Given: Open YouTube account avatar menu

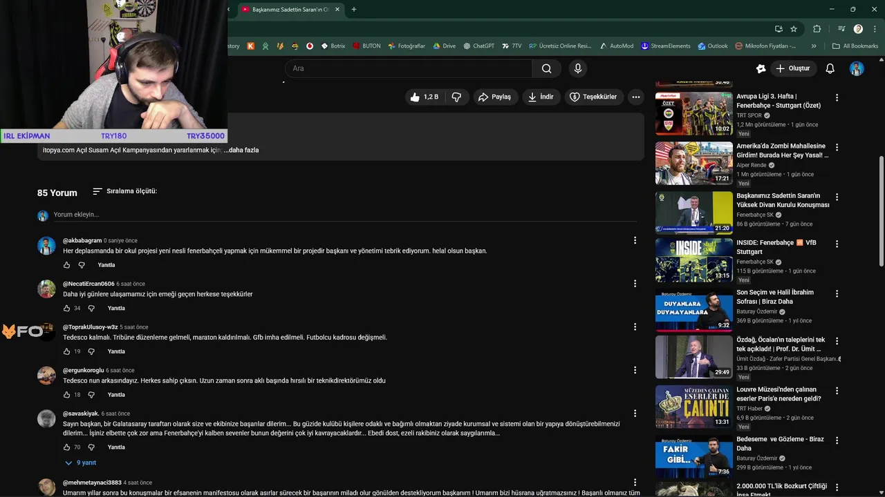Looking at the screenshot, I should coord(857,68).
